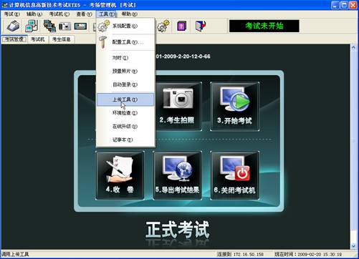Click the camera toolbar icon
This screenshot has height=259, width=359.
click(64, 26)
